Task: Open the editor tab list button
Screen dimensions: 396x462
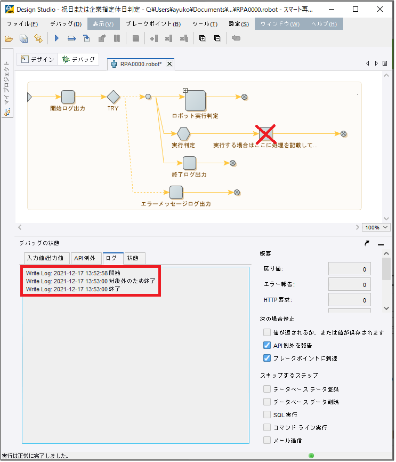Action: 385,63
